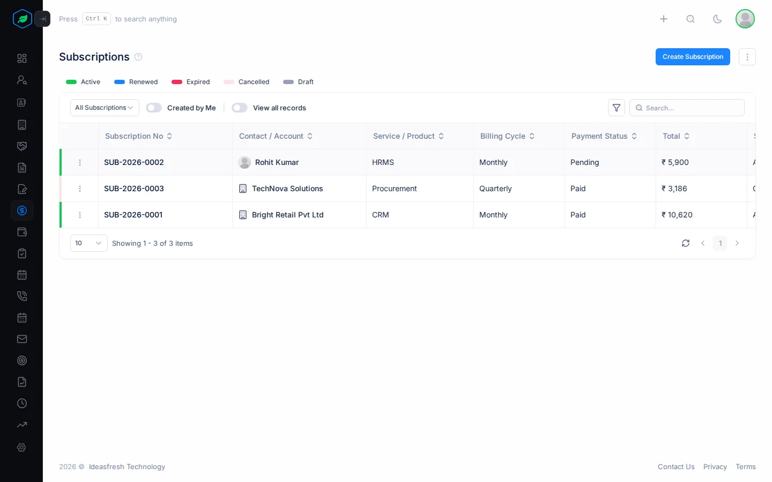
Task: Open the trending arrow analytics sidebar icon
Action: coord(22,425)
